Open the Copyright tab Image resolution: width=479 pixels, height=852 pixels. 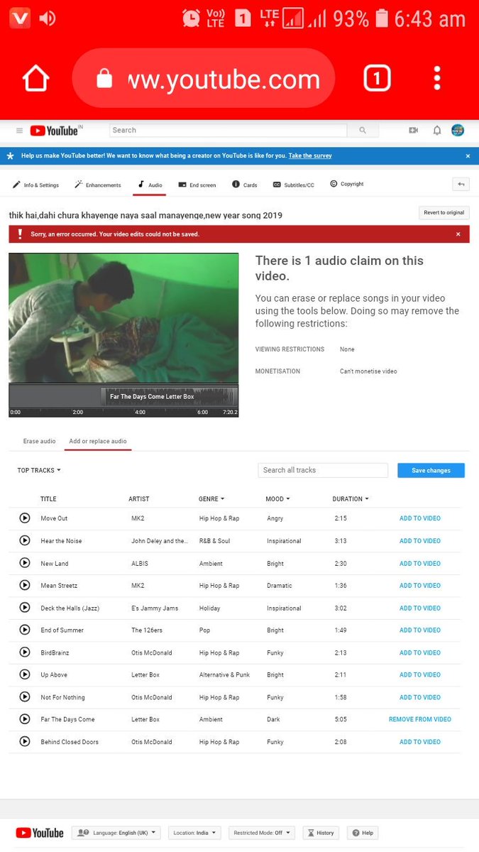click(x=347, y=184)
